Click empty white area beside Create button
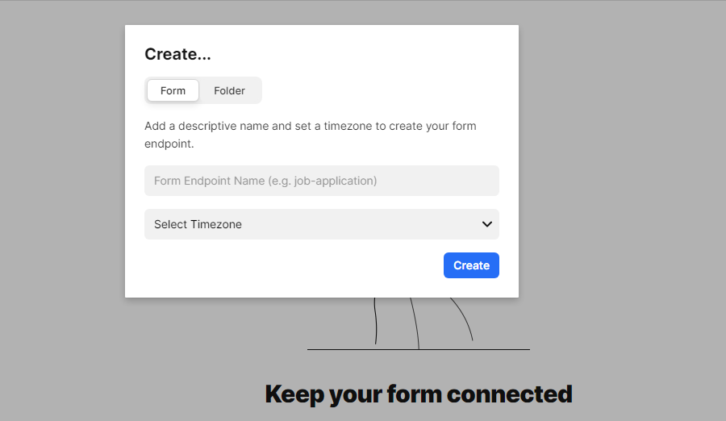Screen dimensions: 726x421 [282, 266]
